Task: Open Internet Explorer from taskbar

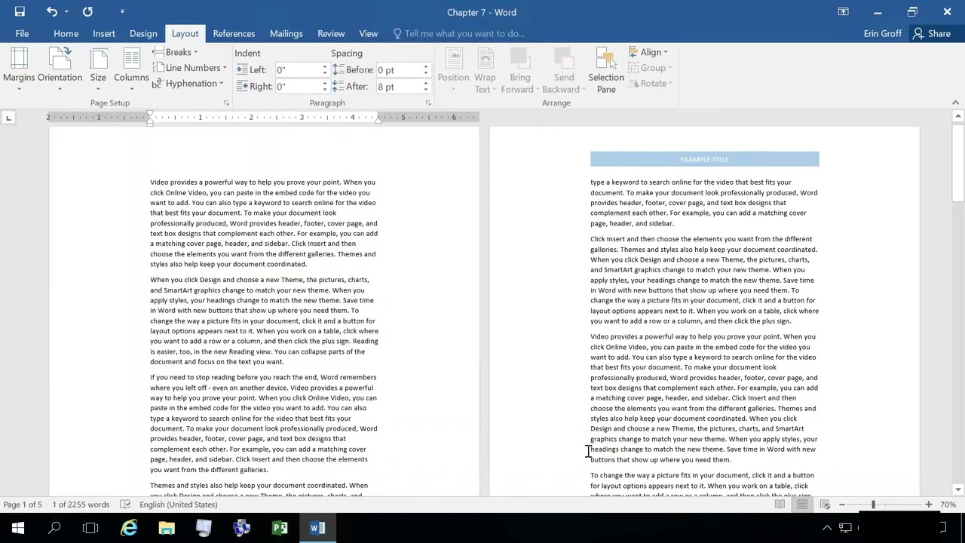Action: (x=129, y=528)
